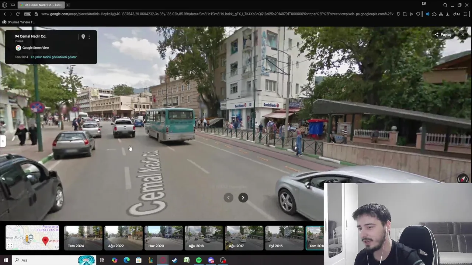This screenshot has width=472, height=265.
Task: Select the Ağu 2018 Street View thumbnail
Action: coord(204,238)
